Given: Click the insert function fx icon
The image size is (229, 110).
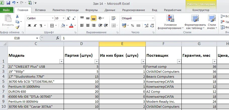Looking at the screenshot, I should coord(58,38).
